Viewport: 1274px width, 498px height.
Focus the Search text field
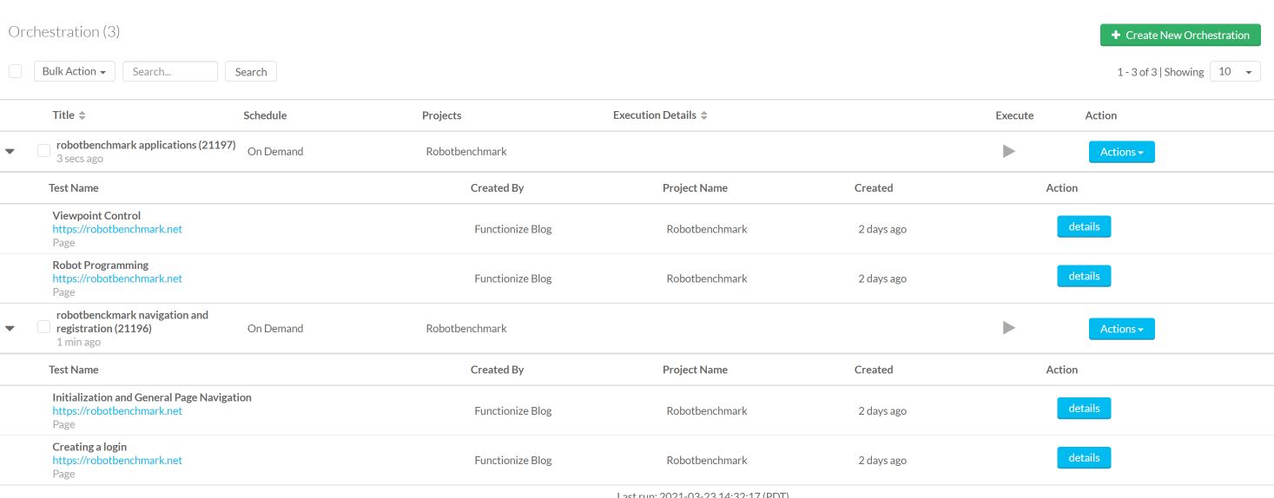click(169, 71)
